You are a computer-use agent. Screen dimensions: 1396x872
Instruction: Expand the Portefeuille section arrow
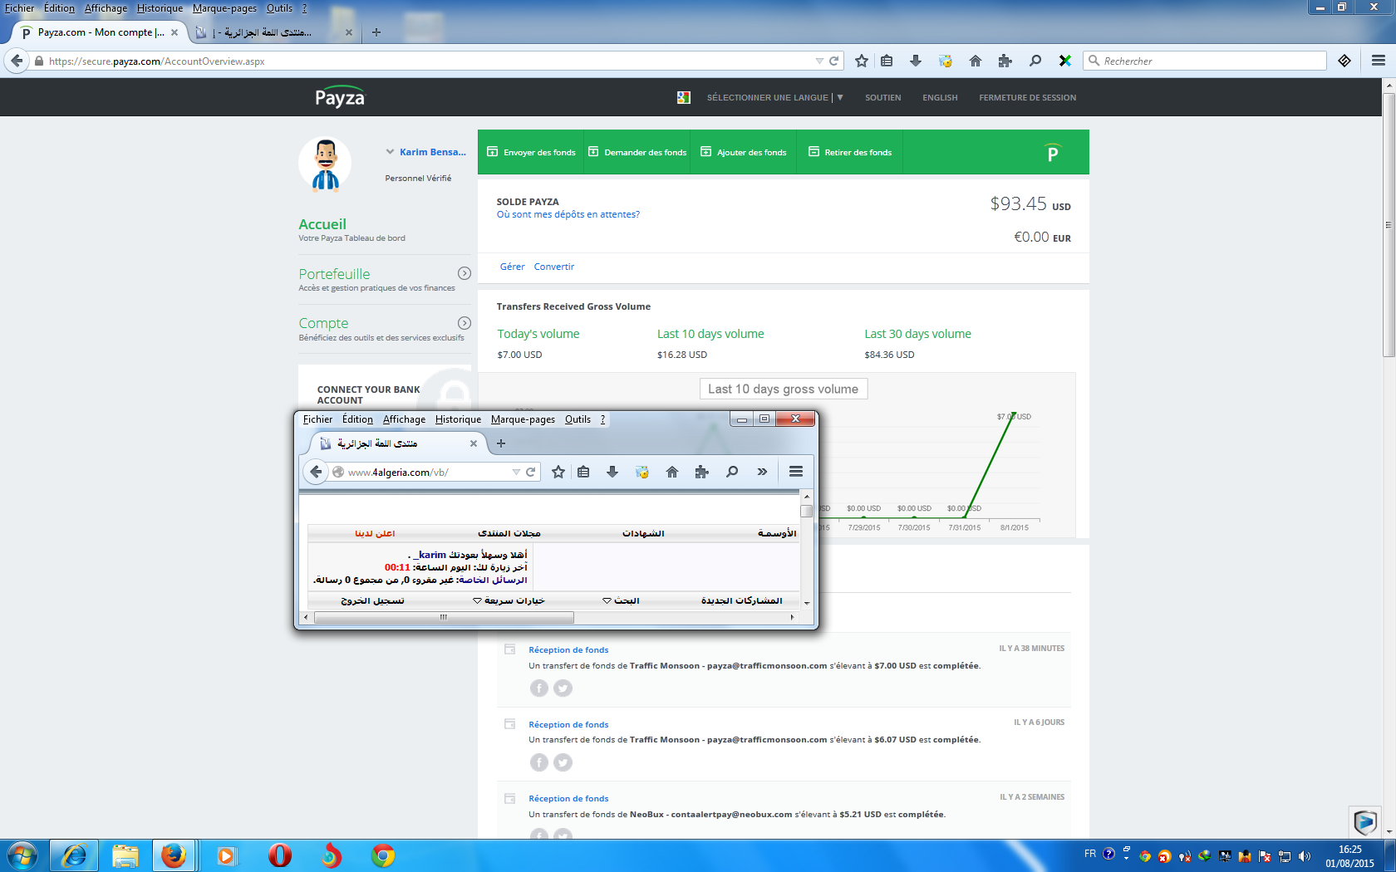[x=465, y=273]
